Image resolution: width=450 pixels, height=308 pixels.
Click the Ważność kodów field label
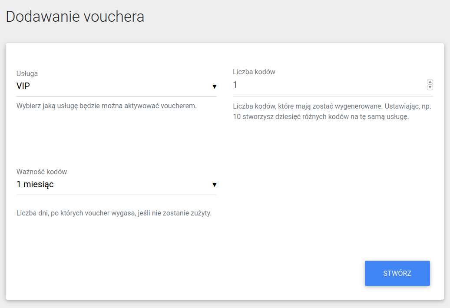42,172
